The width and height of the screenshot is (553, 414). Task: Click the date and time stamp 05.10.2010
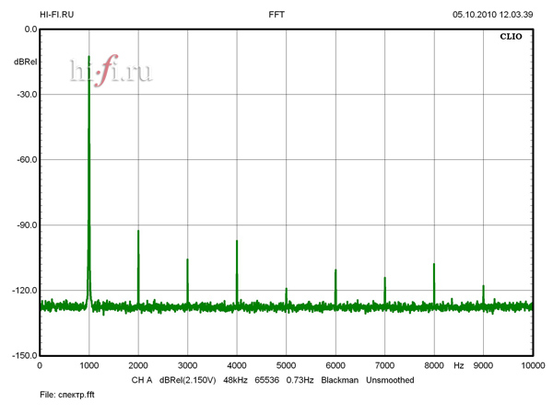tap(491, 15)
